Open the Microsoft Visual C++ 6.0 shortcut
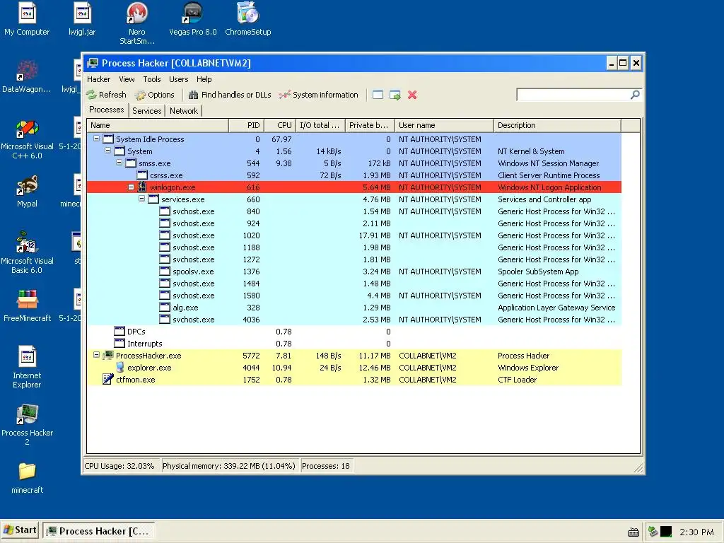The height and width of the screenshot is (543, 724). pyautogui.click(x=27, y=139)
